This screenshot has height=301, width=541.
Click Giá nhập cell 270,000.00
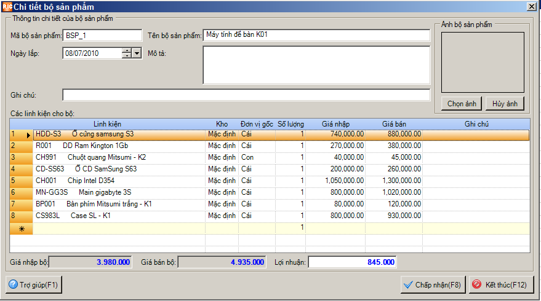coord(335,146)
